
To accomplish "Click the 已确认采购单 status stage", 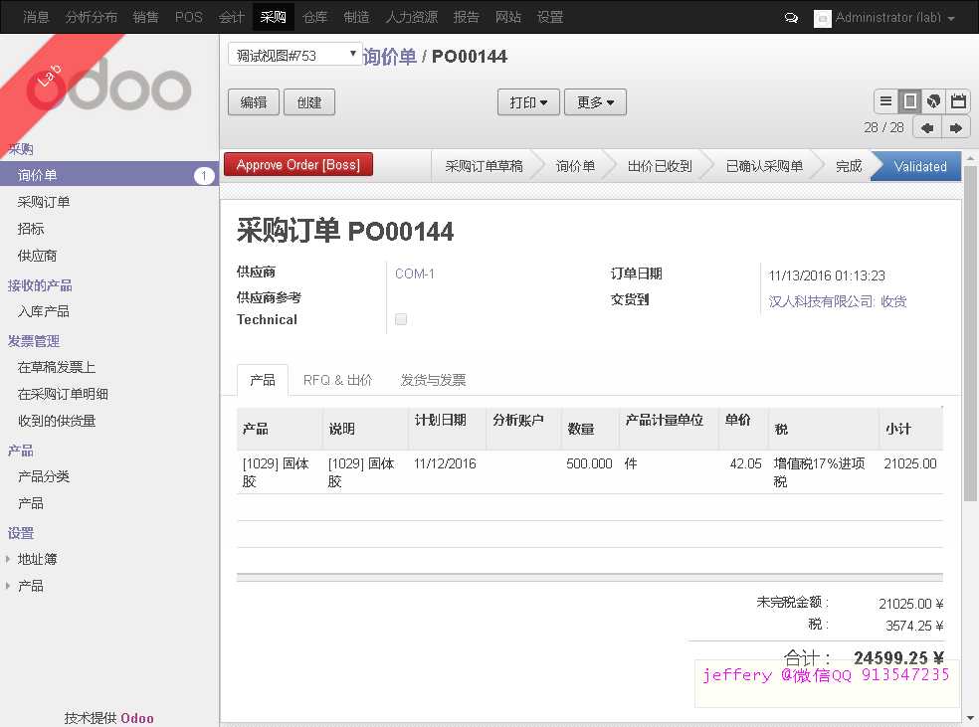I will 764,167.
